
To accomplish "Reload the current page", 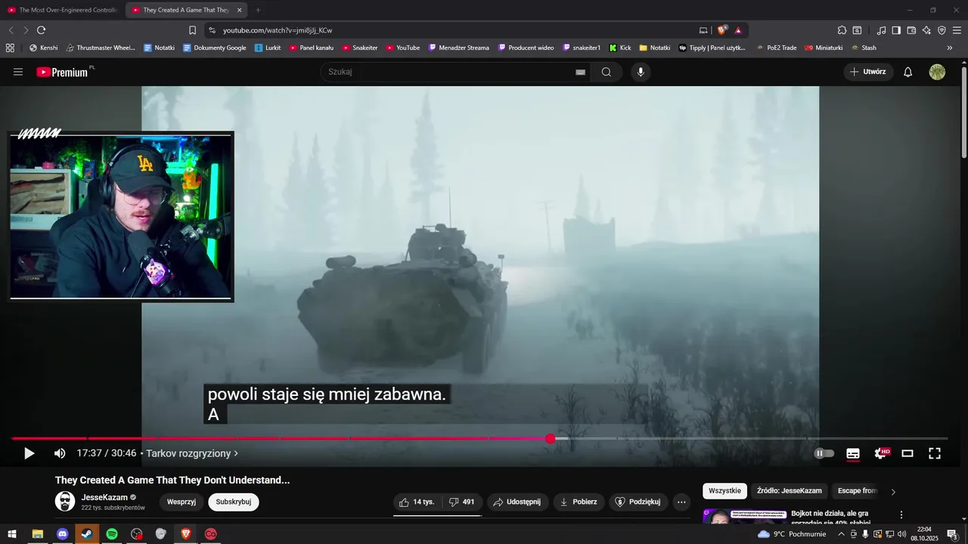I will 41,30.
